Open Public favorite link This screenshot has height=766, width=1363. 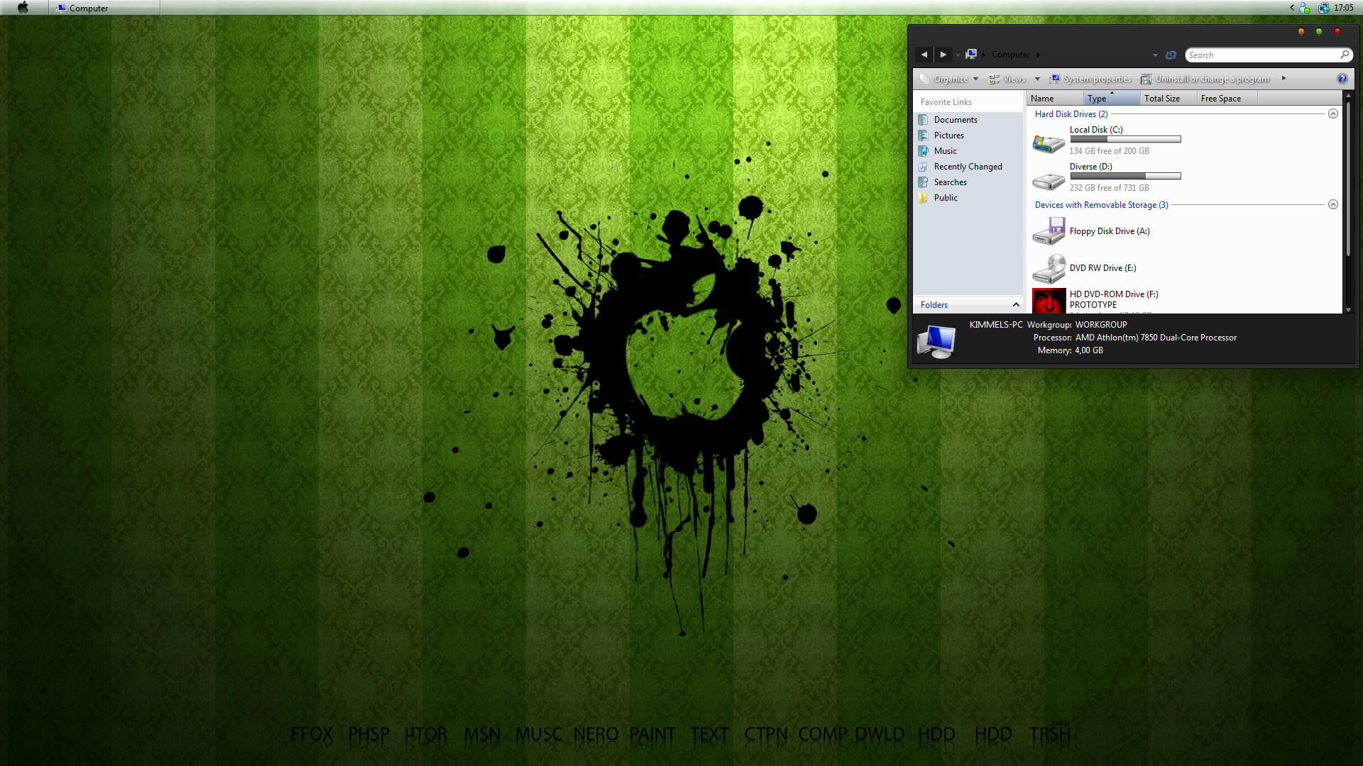946,198
